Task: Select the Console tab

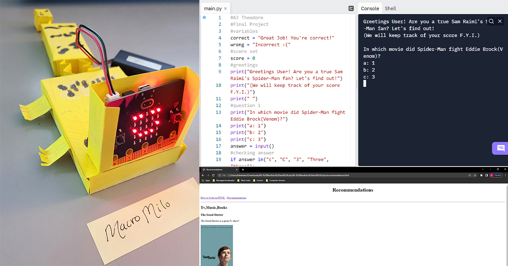Action: (x=370, y=8)
